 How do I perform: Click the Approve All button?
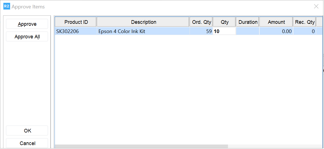[x=27, y=37]
